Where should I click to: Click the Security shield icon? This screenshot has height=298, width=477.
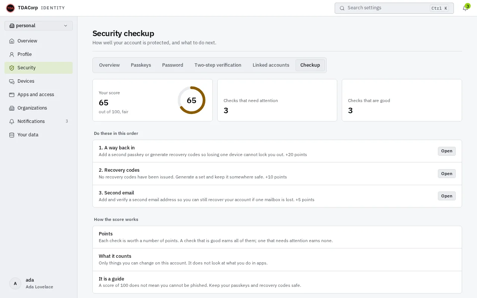(12, 68)
